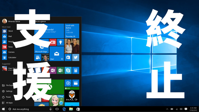The image size is (199, 112).
Task: Show hidden tray icons chevron
Action: click(x=167, y=109)
